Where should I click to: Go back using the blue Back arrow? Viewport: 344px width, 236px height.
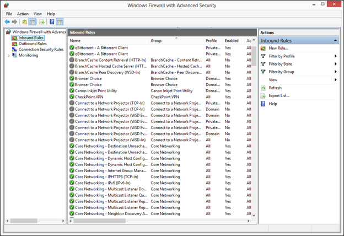[7, 22]
